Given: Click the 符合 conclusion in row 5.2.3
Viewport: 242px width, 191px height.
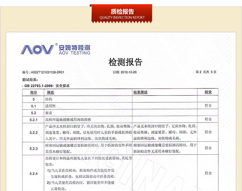Looking at the screenshot, I should pos(208,148).
